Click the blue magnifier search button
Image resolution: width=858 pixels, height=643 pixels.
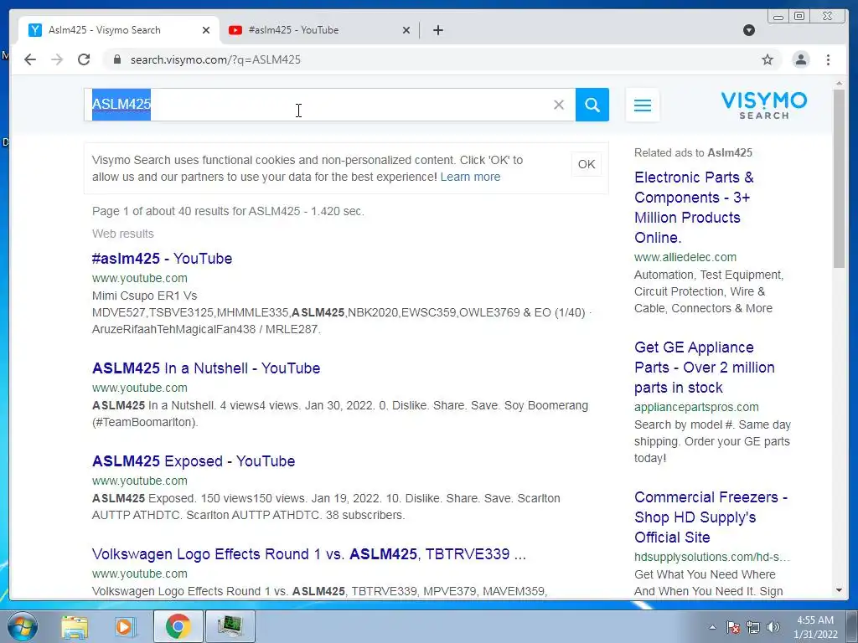point(592,105)
